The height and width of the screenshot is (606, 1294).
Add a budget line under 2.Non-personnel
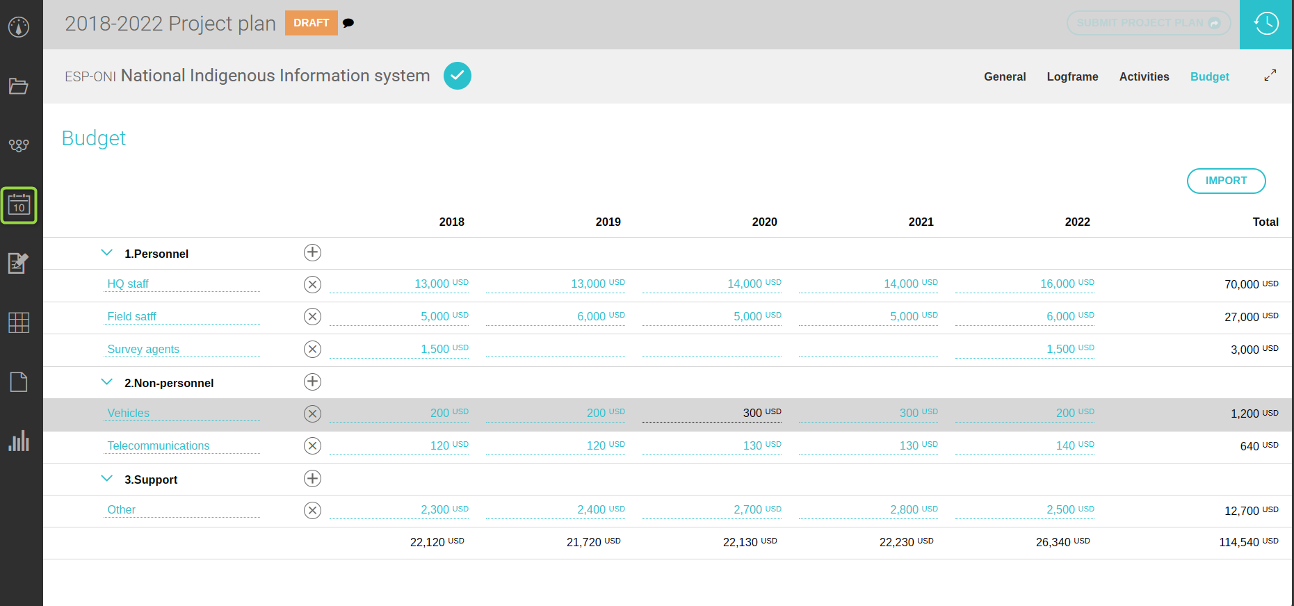tap(313, 382)
